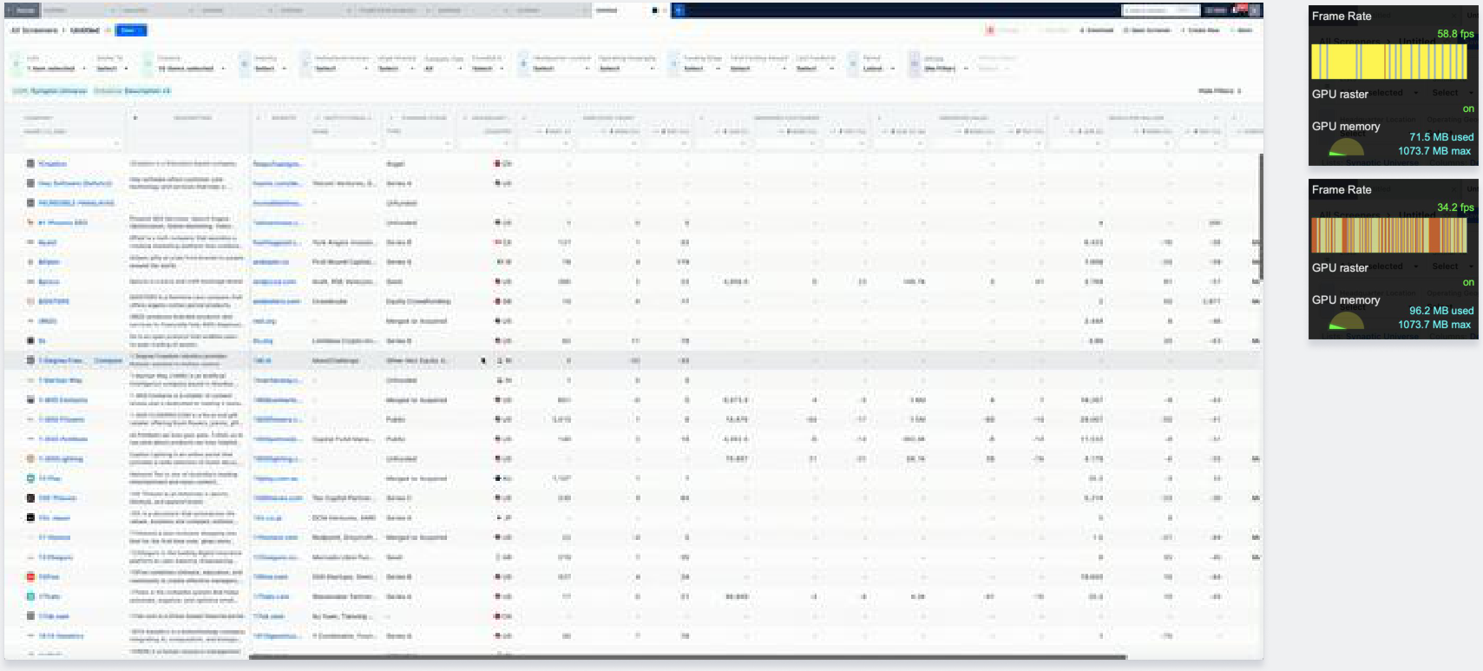This screenshot has height=671, width=1483.
Task: Click the logo icon of the #1 Phoenix SEO row
Action: pos(30,222)
